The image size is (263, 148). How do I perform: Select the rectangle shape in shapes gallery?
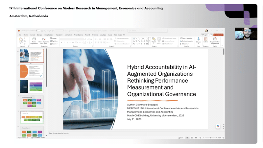tap(142, 38)
